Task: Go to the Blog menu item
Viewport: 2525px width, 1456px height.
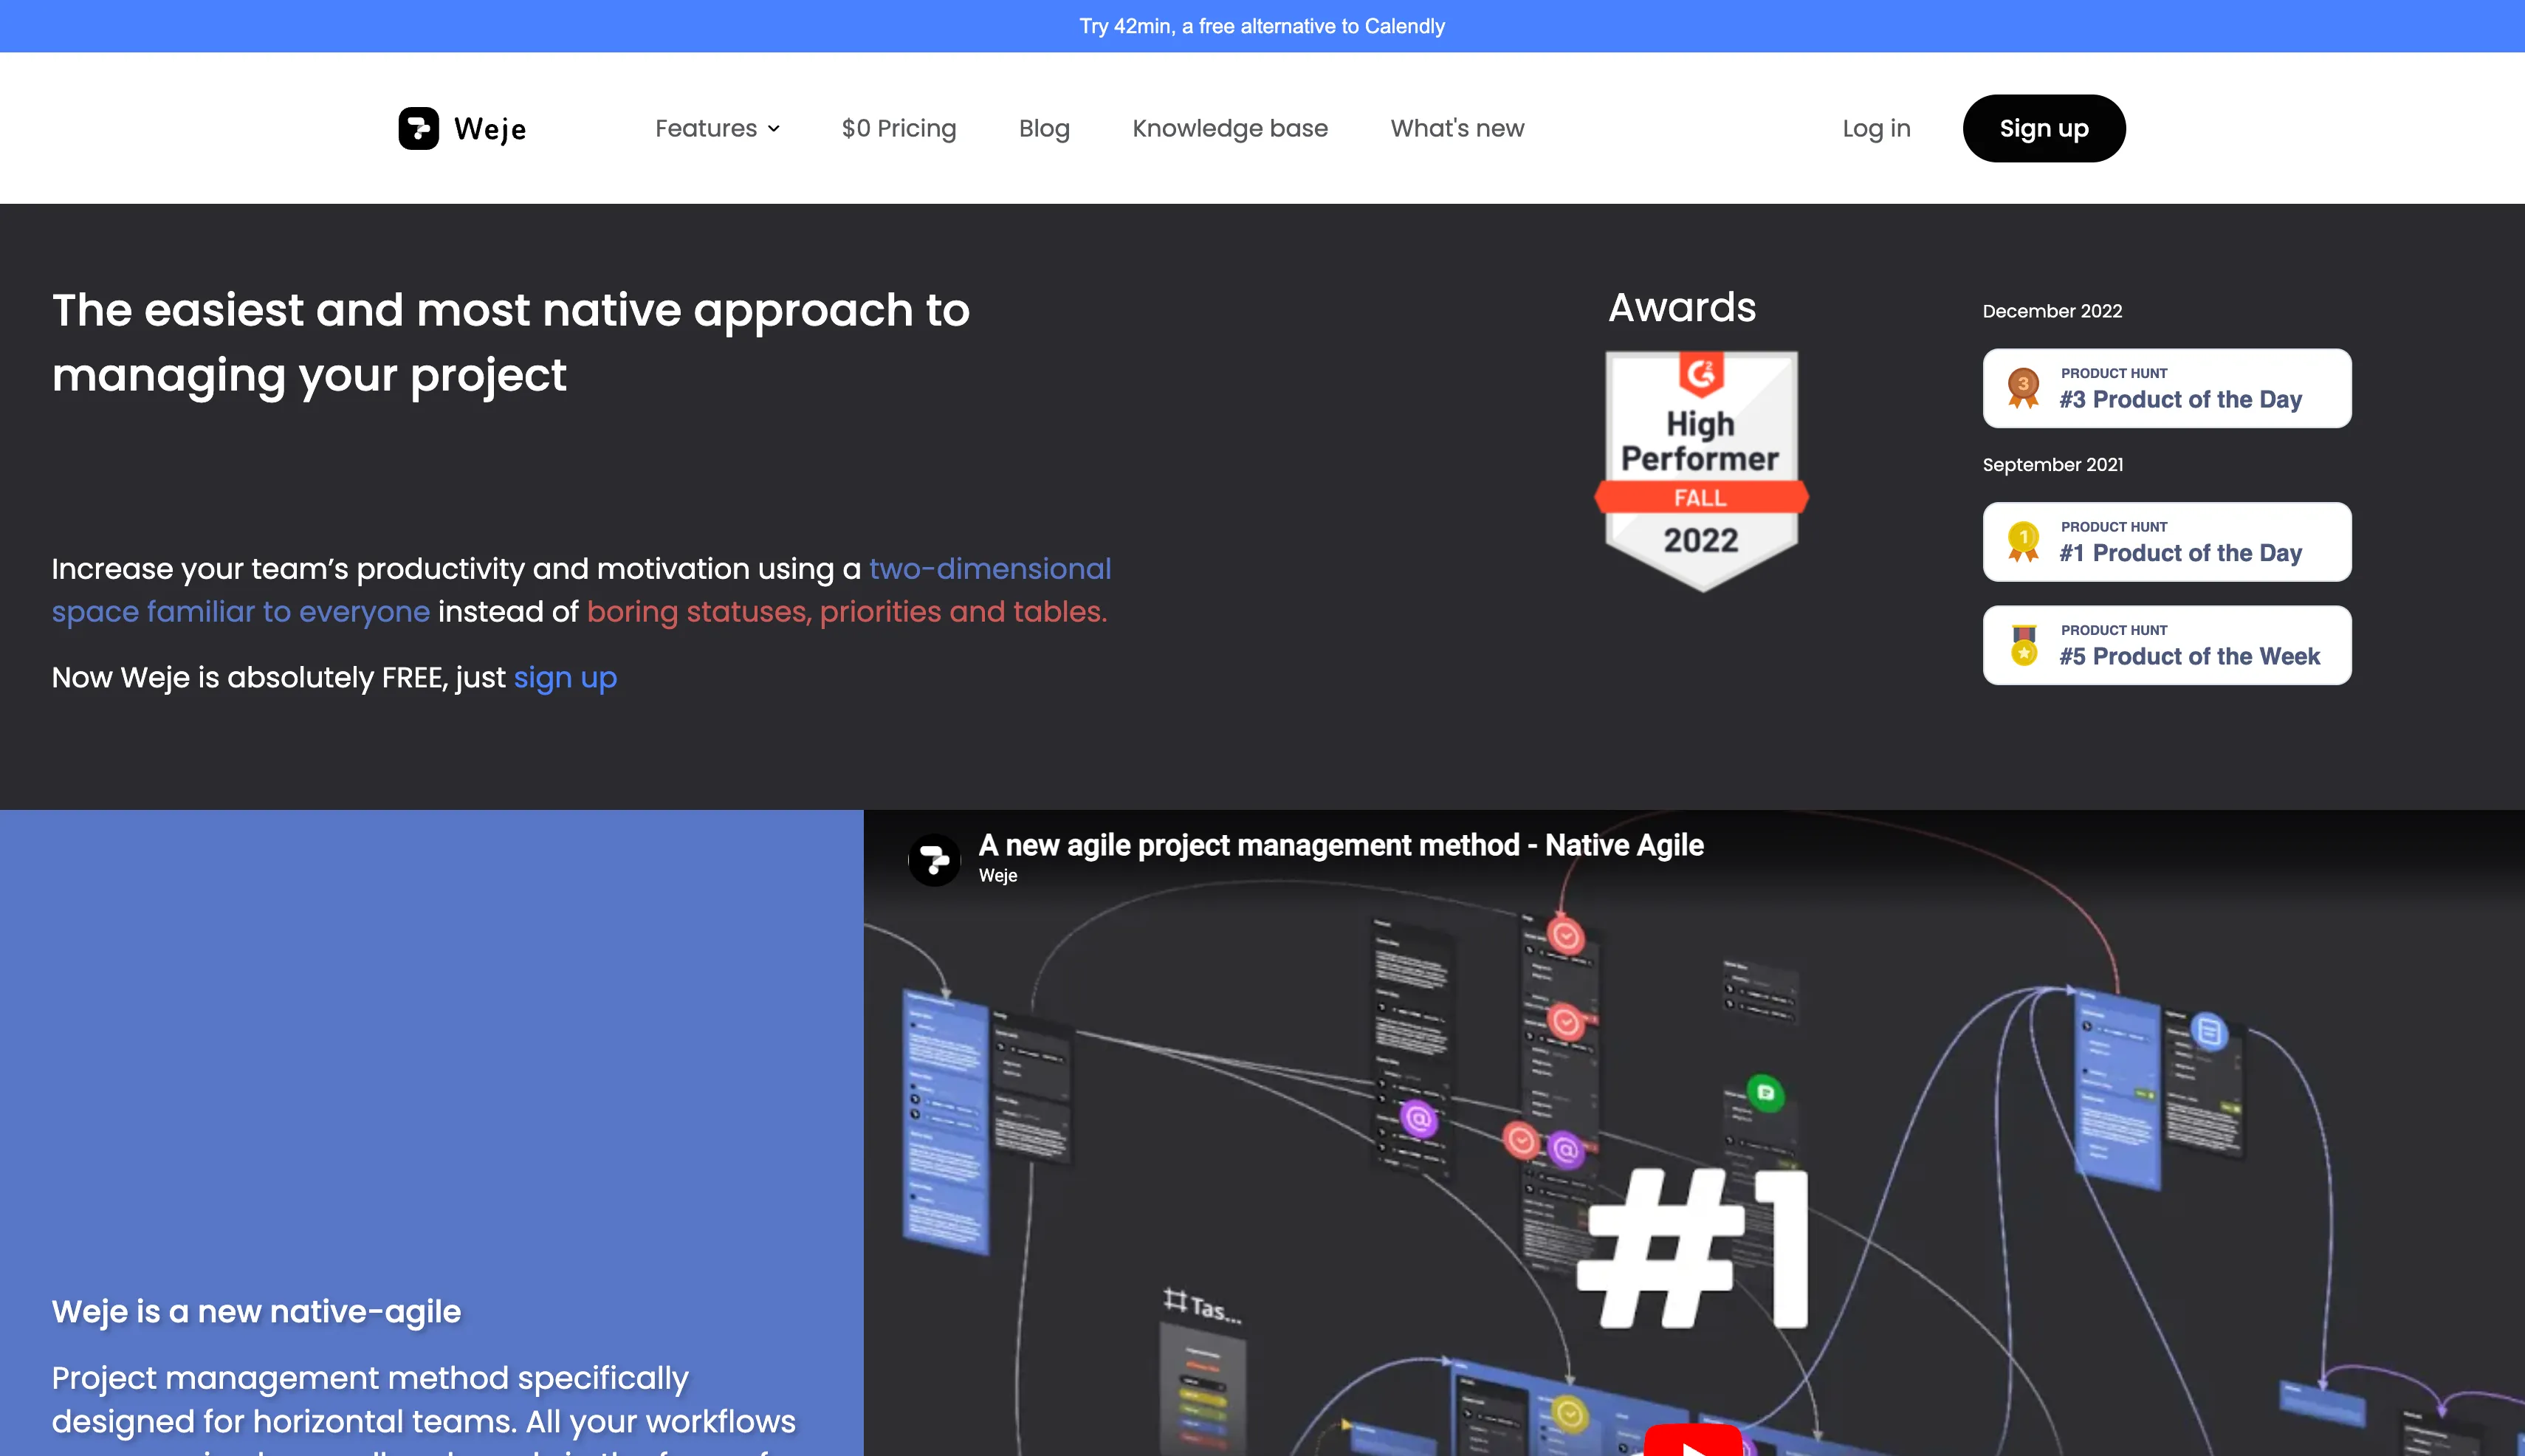Action: click(x=1043, y=128)
